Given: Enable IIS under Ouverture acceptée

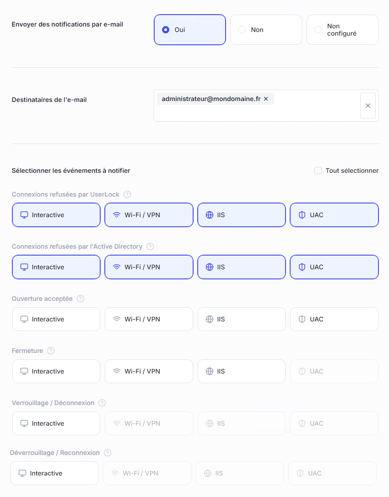Looking at the screenshot, I should pos(241,319).
